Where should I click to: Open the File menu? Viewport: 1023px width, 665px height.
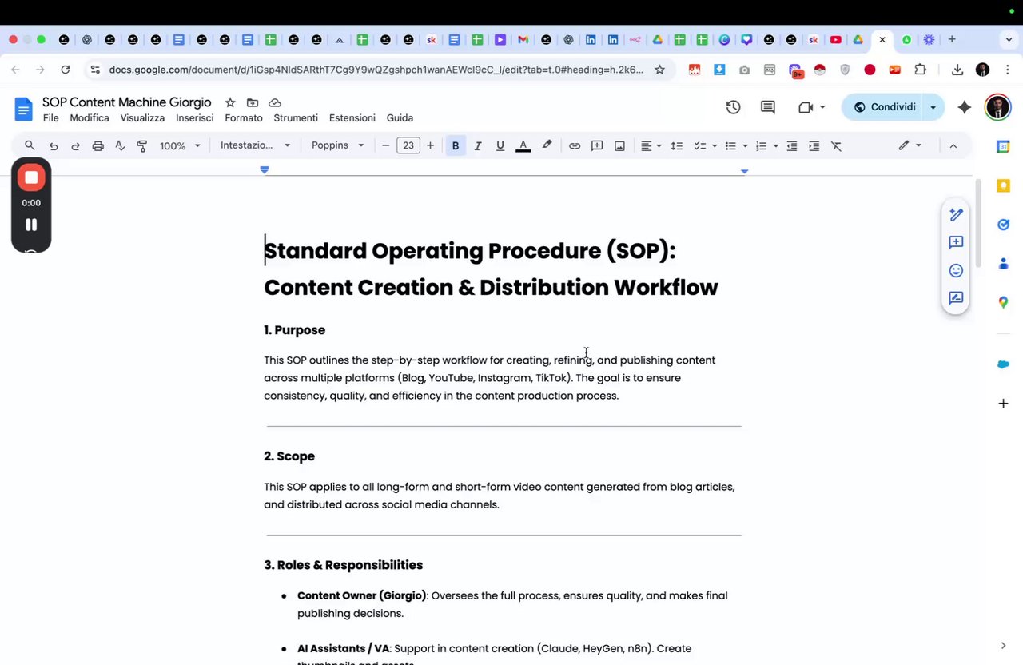pos(51,118)
